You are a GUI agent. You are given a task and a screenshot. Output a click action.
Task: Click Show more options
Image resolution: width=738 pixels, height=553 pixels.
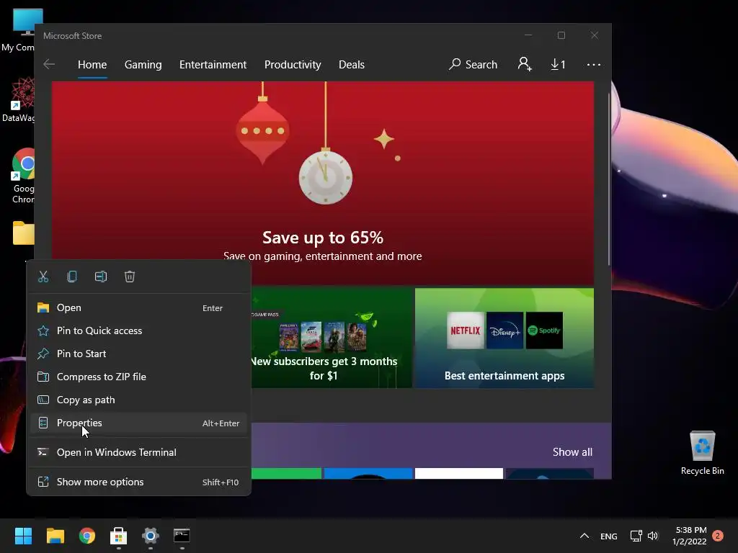pyautogui.click(x=138, y=482)
